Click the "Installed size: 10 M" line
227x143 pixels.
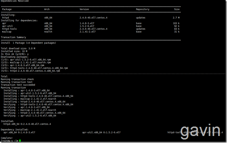14,52
